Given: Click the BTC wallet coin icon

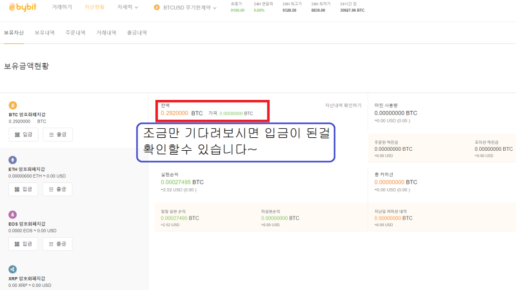Looking at the screenshot, I should [13, 105].
